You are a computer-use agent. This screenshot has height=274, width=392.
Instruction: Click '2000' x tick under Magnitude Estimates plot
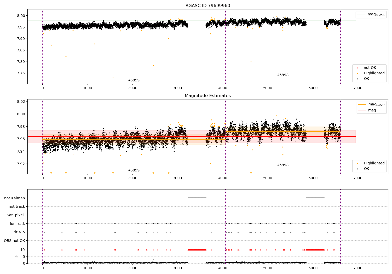coord(132,178)
